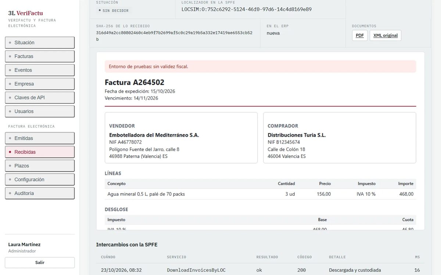This screenshot has width=441, height=275.
Task: Click the Importe column header
Action: click(406, 184)
